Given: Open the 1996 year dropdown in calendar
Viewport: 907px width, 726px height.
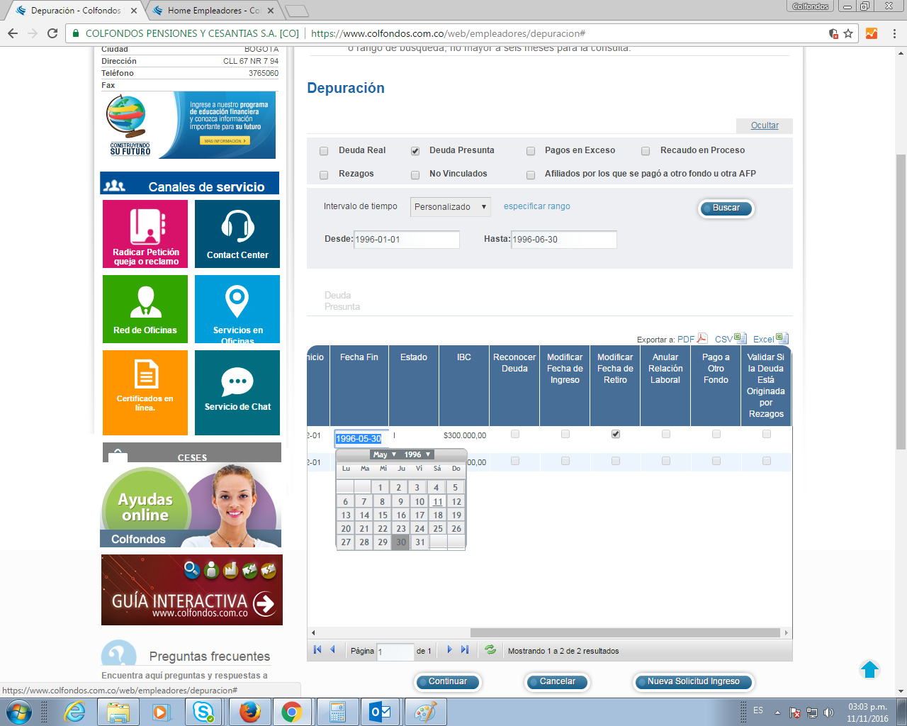Looking at the screenshot, I should coord(417,454).
